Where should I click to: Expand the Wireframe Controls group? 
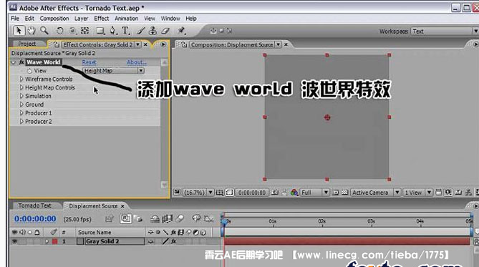click(x=21, y=79)
